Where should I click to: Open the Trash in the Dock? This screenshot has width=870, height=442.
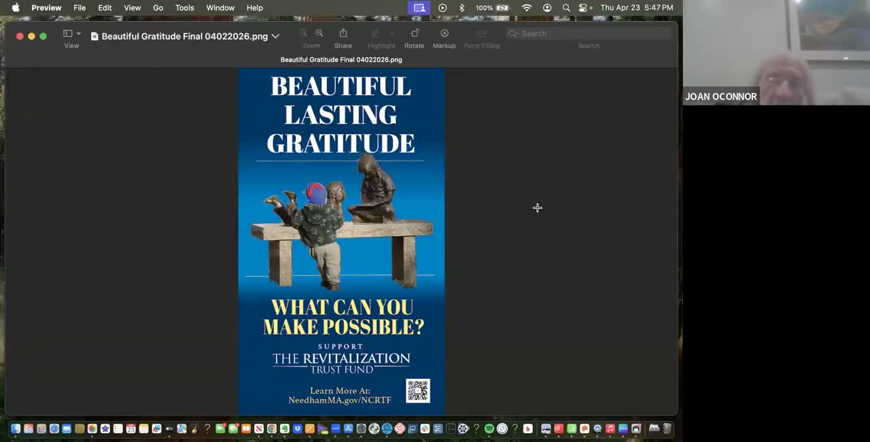pos(667,428)
